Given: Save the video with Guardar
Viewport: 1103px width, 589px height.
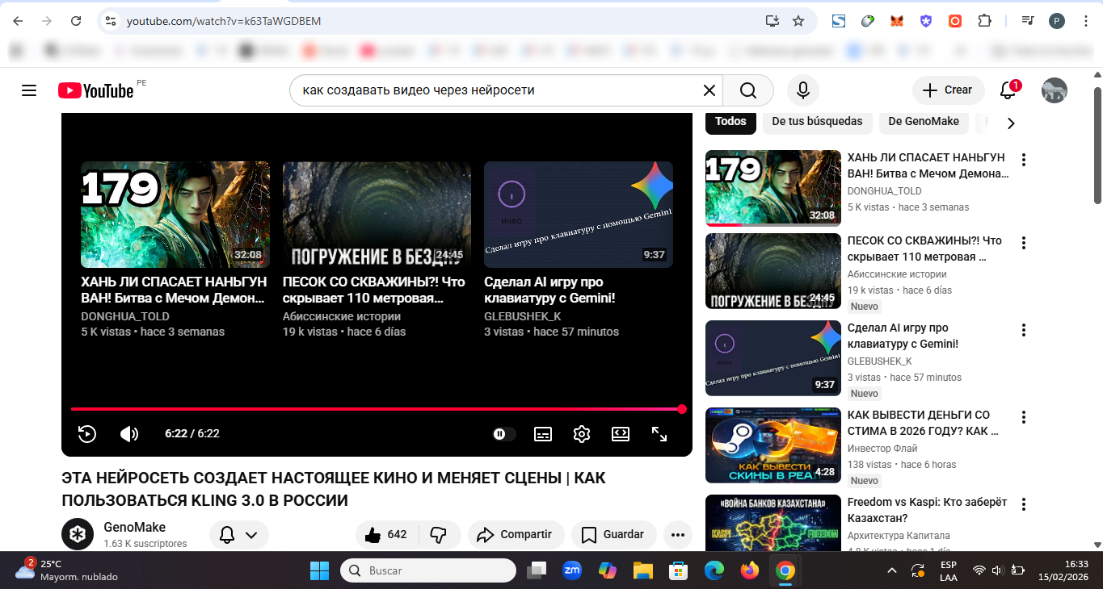Looking at the screenshot, I should [x=614, y=534].
